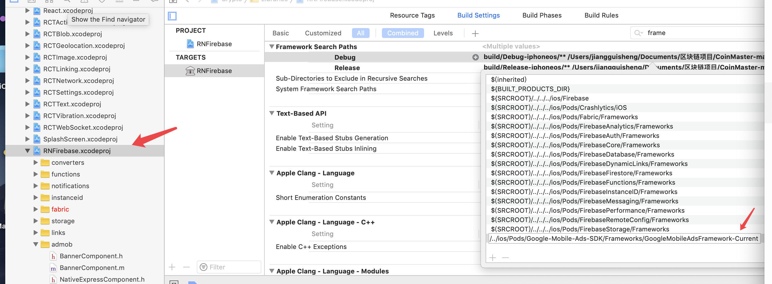Click the RCTWebSocket.xcodeproj file icon
The height and width of the screenshot is (284, 772).
tap(37, 128)
